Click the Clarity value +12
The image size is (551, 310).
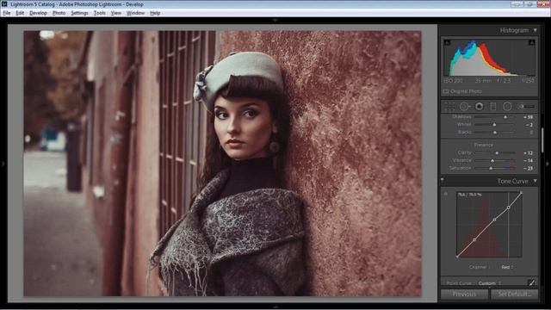[528, 153]
